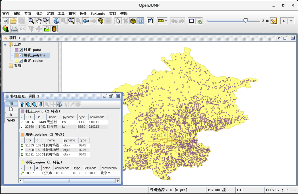298x194 pixels.
Task: Click the database cylinder icon
Action: point(54,29)
